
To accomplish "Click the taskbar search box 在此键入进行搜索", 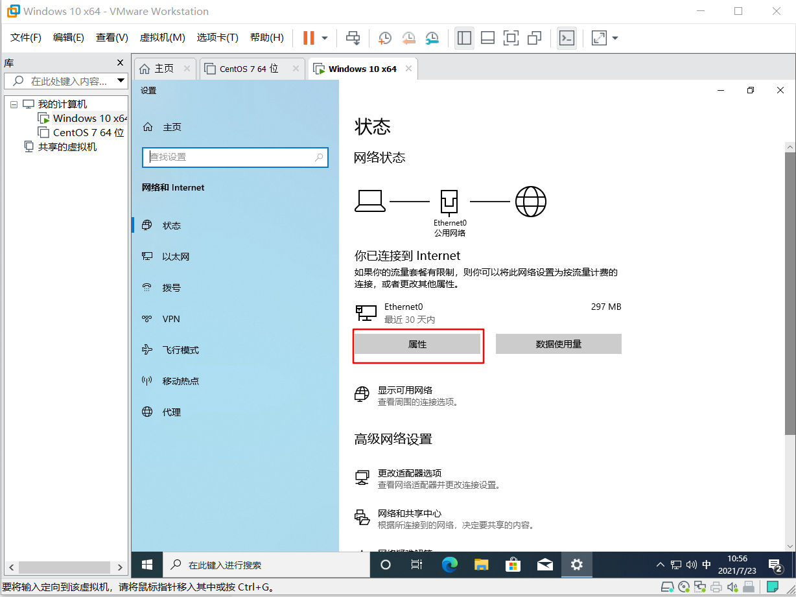I will click(266, 565).
